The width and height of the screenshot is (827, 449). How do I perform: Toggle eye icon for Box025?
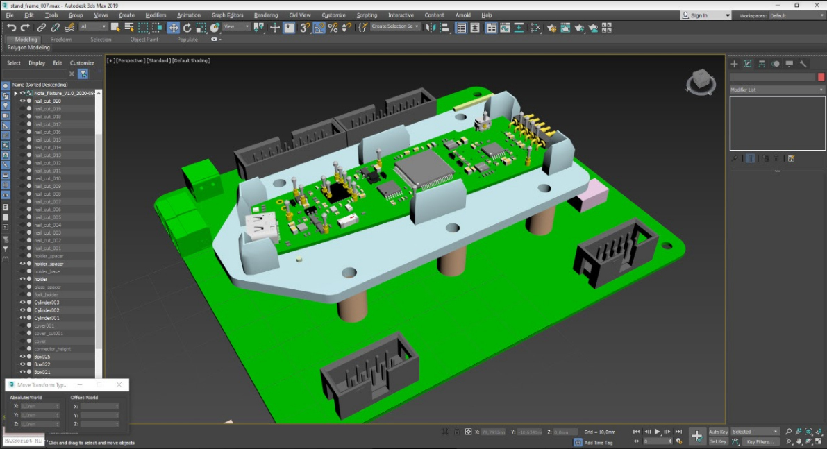[x=22, y=357]
